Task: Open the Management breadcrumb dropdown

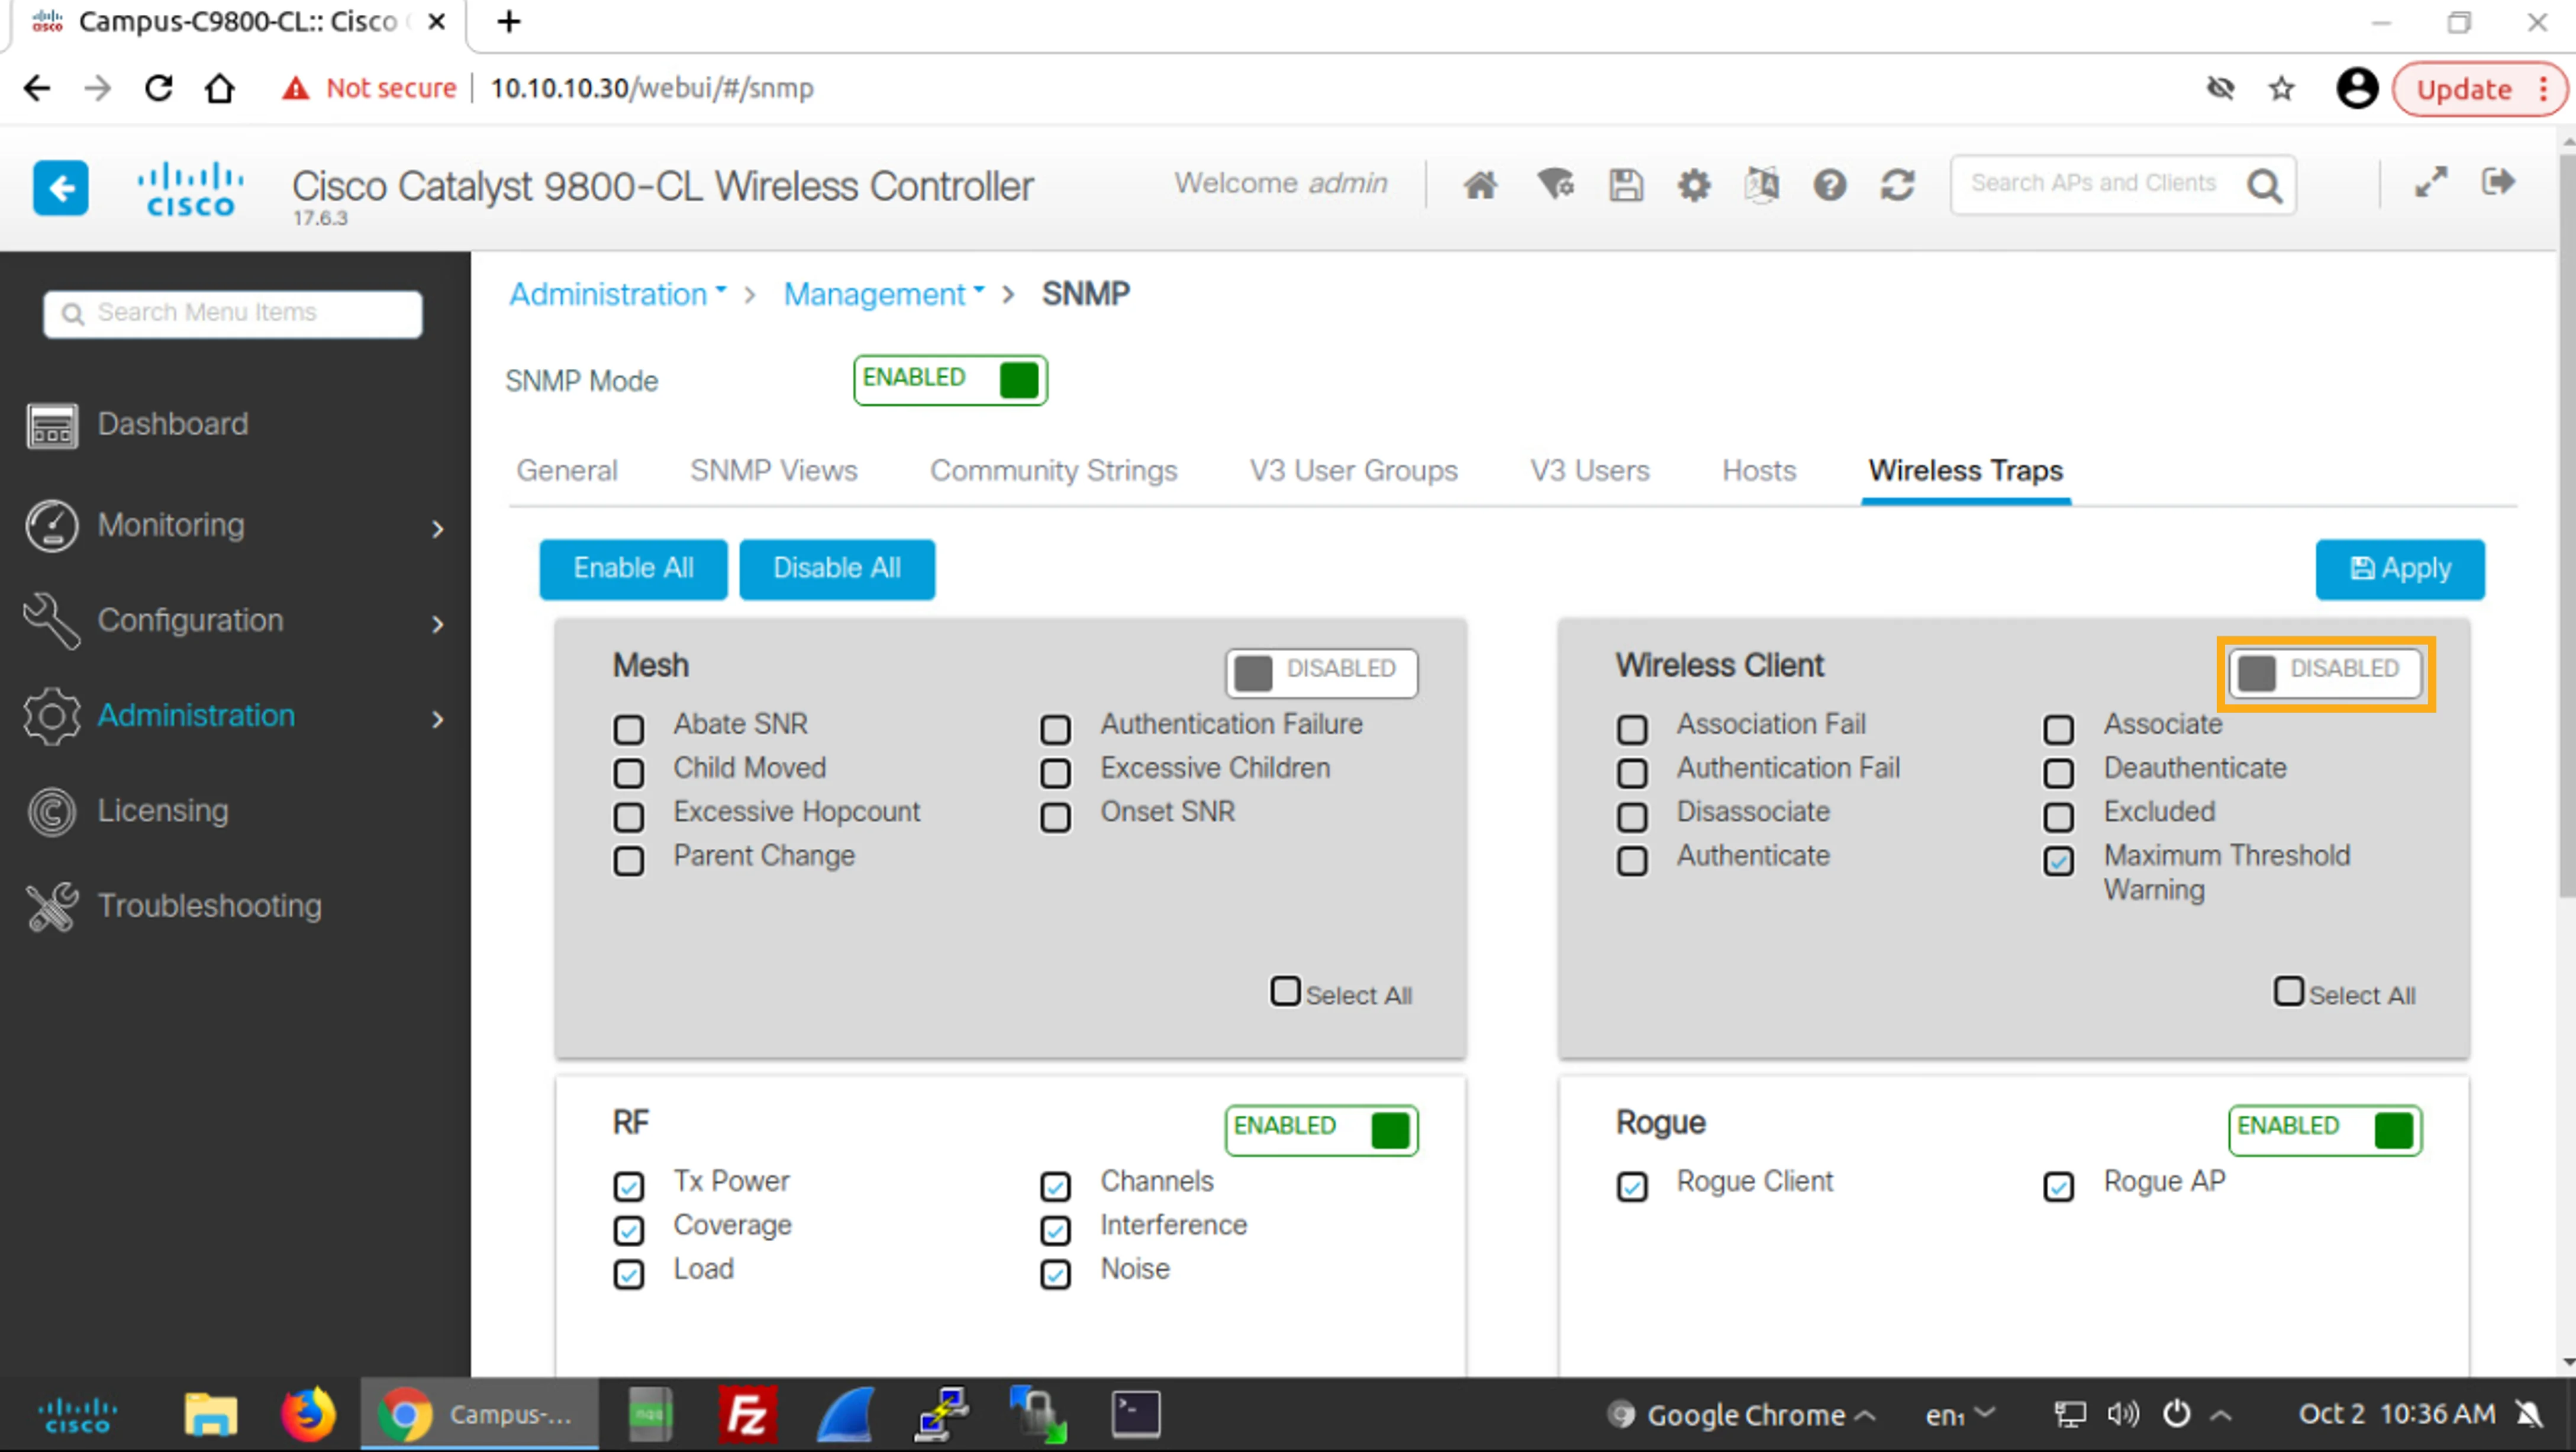Action: 883,294
